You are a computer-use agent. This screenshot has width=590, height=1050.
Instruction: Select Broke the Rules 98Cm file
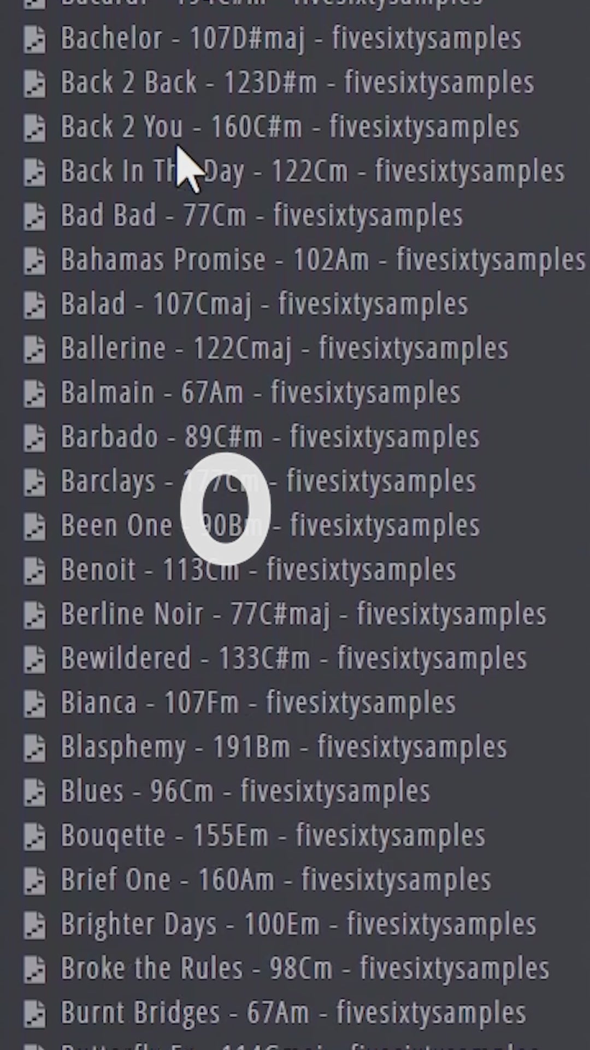click(304, 969)
